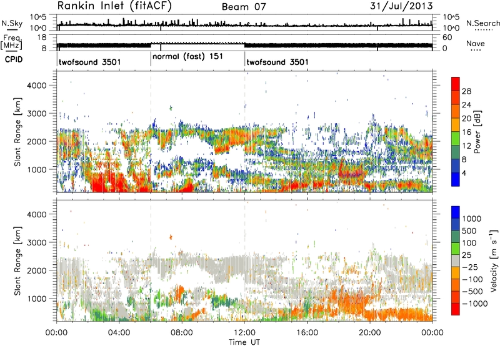Image resolution: width=500 pixels, height=346 pixels.
Task: Click the date label '31/Jul/2013'
Action: pyautogui.click(x=401, y=6)
